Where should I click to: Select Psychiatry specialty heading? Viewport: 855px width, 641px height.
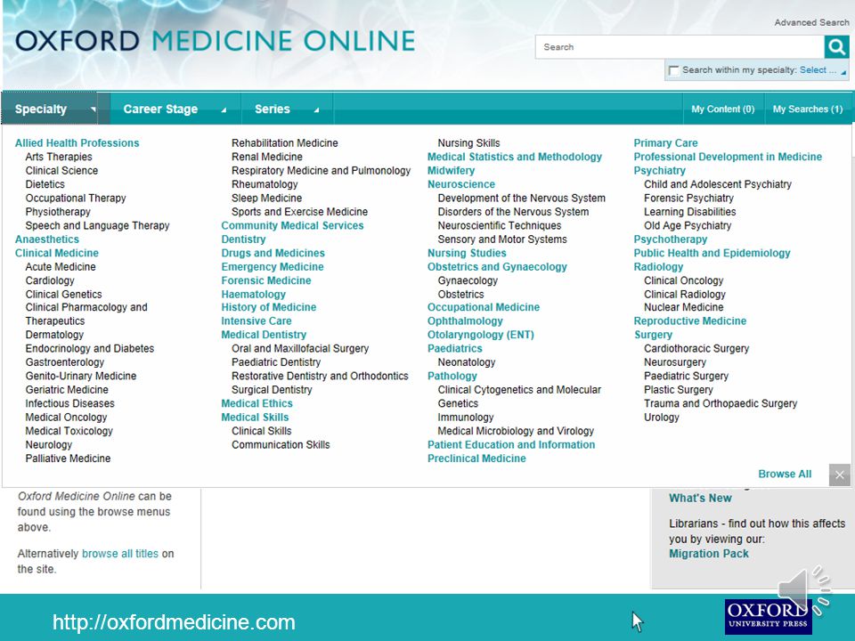[659, 170]
